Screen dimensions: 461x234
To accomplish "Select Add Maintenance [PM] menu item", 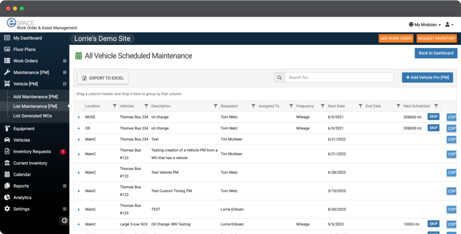I will tap(36, 97).
